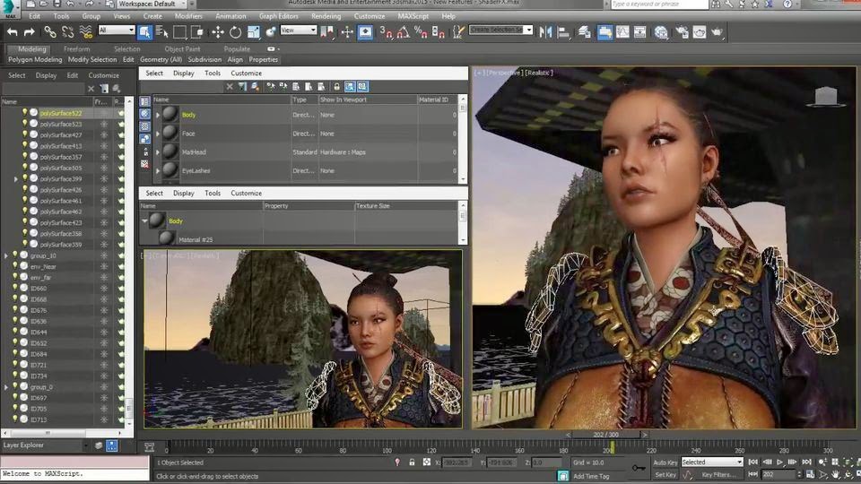The width and height of the screenshot is (861, 484).
Task: Activate the Select and Rotate tool
Action: point(235,32)
